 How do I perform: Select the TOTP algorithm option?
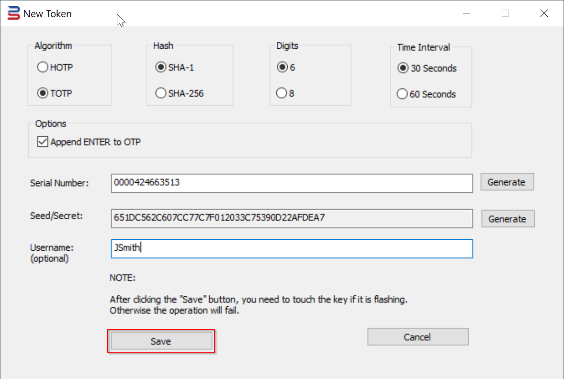pyautogui.click(x=43, y=93)
